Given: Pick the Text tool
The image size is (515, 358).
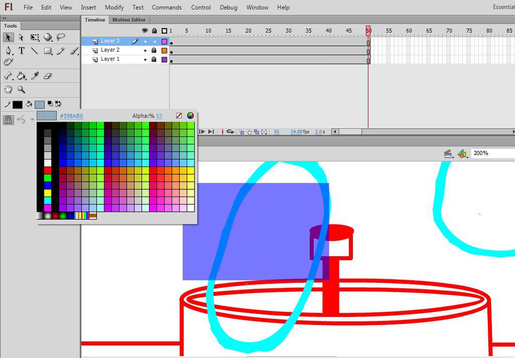Looking at the screenshot, I should (22, 51).
